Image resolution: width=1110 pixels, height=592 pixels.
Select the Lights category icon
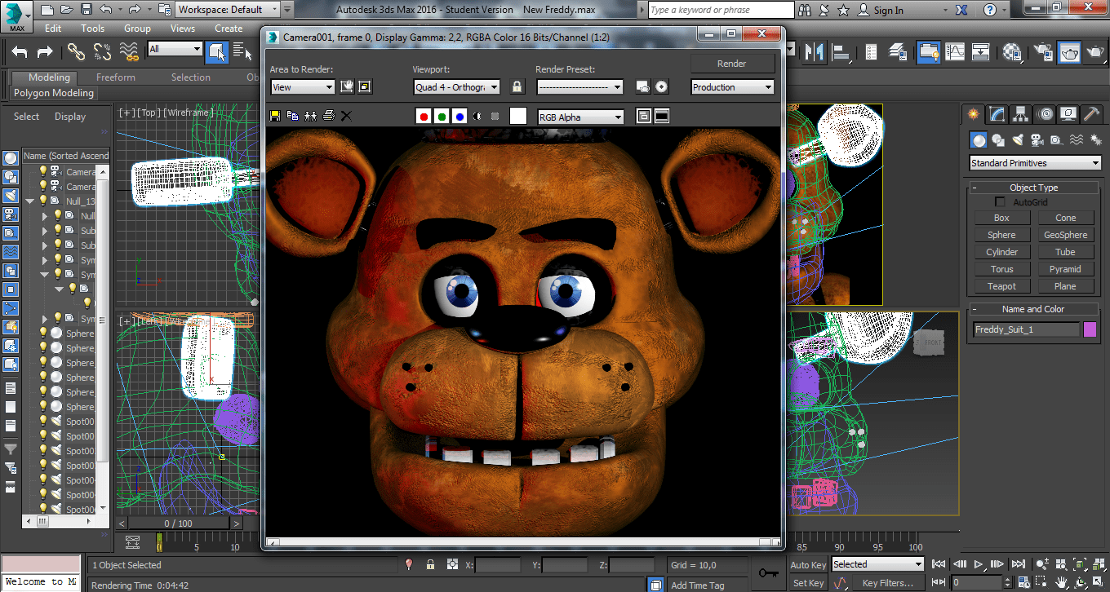pos(1018,139)
